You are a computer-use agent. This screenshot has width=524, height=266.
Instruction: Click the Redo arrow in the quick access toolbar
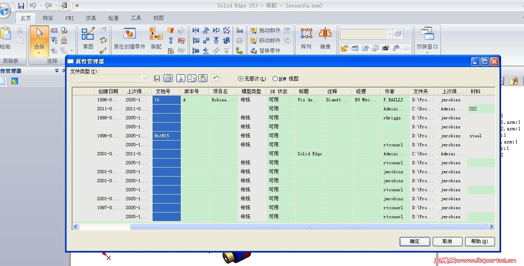coord(48,6)
